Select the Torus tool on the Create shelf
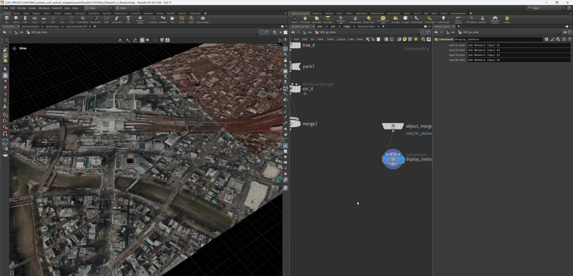This screenshot has height=276, width=573. (35, 19)
